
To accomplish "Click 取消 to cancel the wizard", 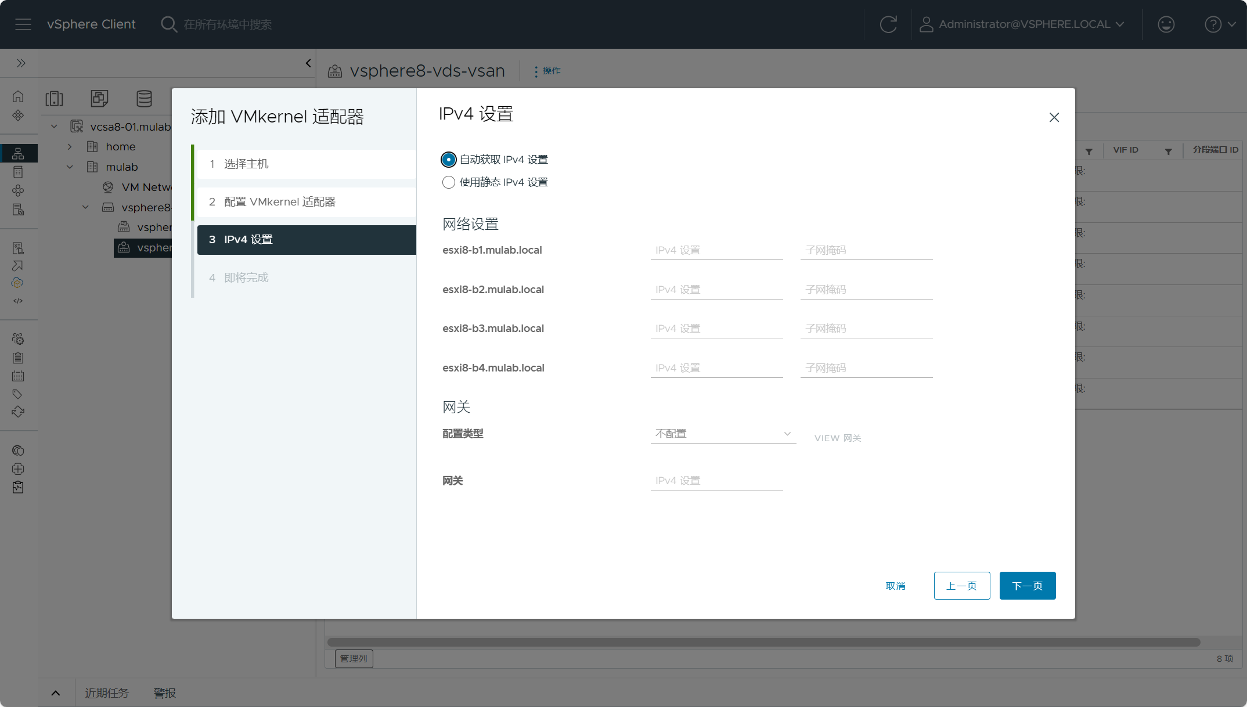I will [x=896, y=586].
